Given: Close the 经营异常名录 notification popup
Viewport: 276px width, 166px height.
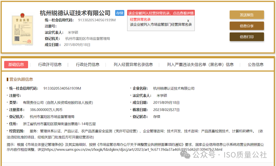Looking at the screenshot, I should pos(188,20).
